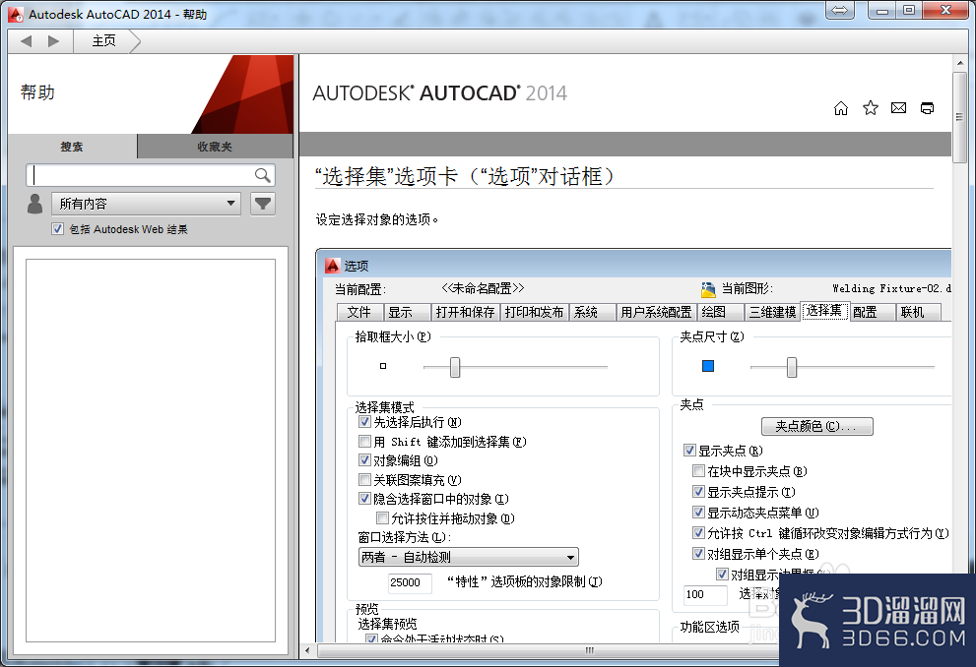Toggle 对组显示单个夹点 checkbox

[x=699, y=553]
